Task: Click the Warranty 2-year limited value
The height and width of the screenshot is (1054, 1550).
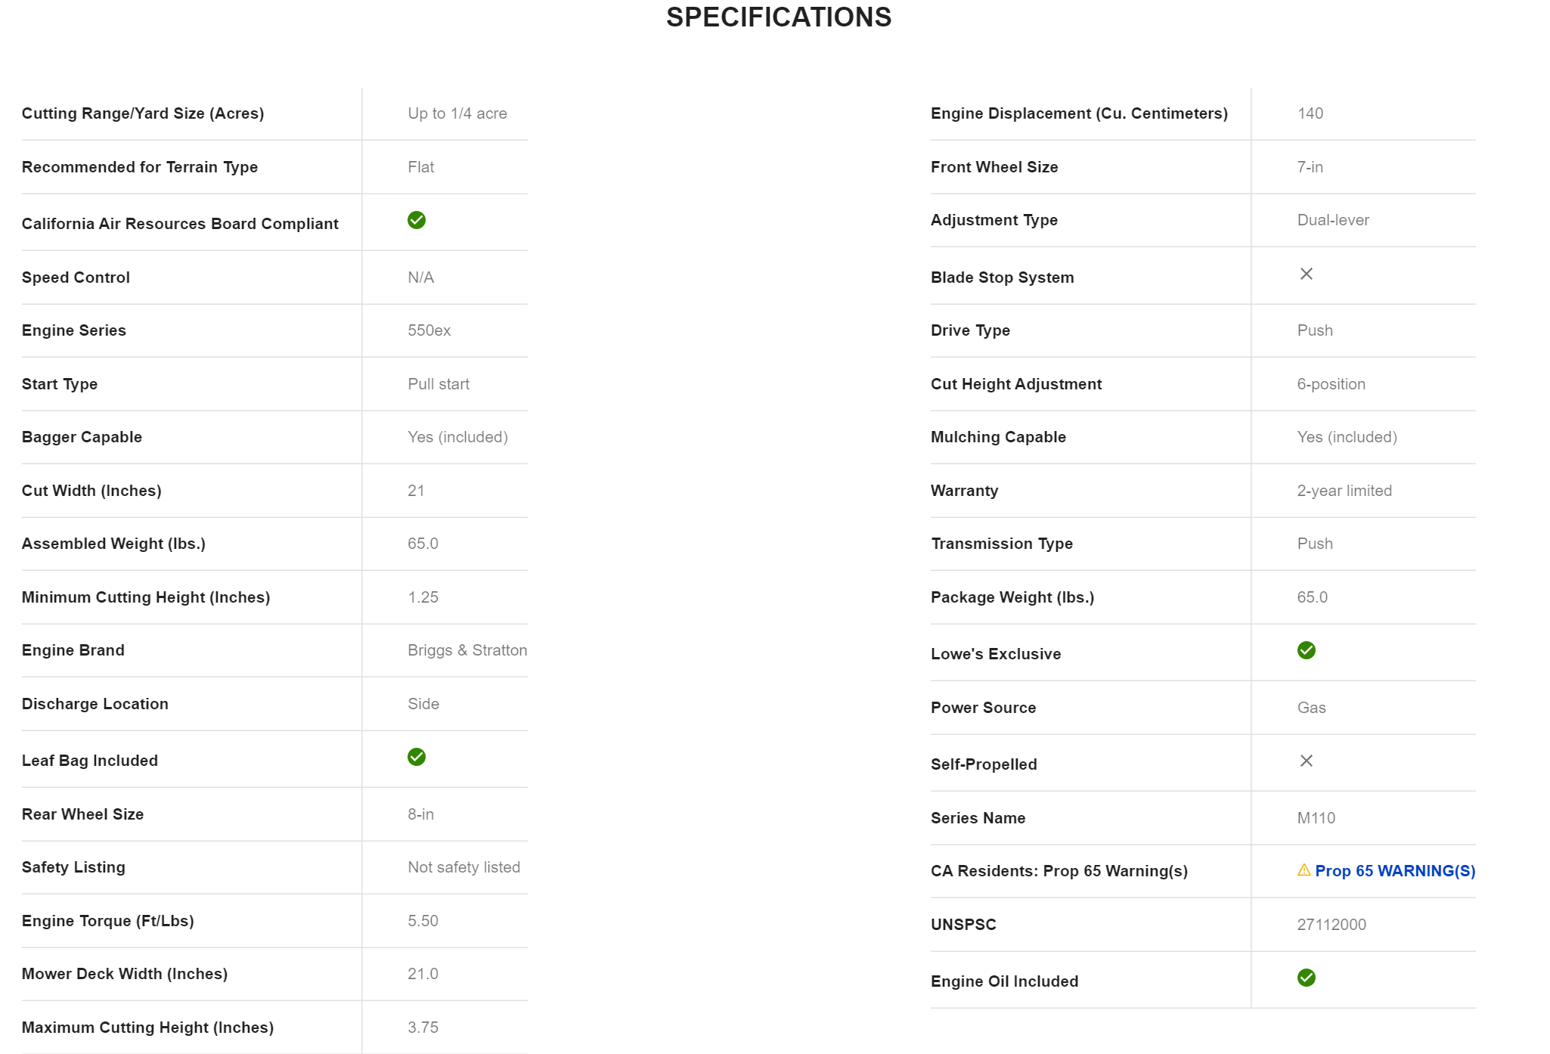Action: coord(1344,491)
